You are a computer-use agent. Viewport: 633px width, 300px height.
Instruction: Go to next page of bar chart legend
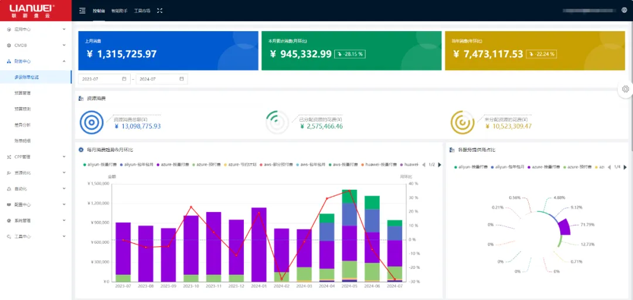pos(438,165)
